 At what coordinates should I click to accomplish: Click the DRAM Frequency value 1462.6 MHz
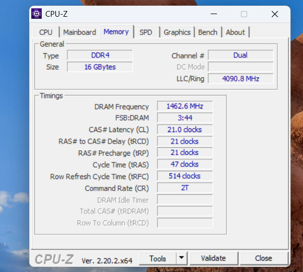pos(185,106)
